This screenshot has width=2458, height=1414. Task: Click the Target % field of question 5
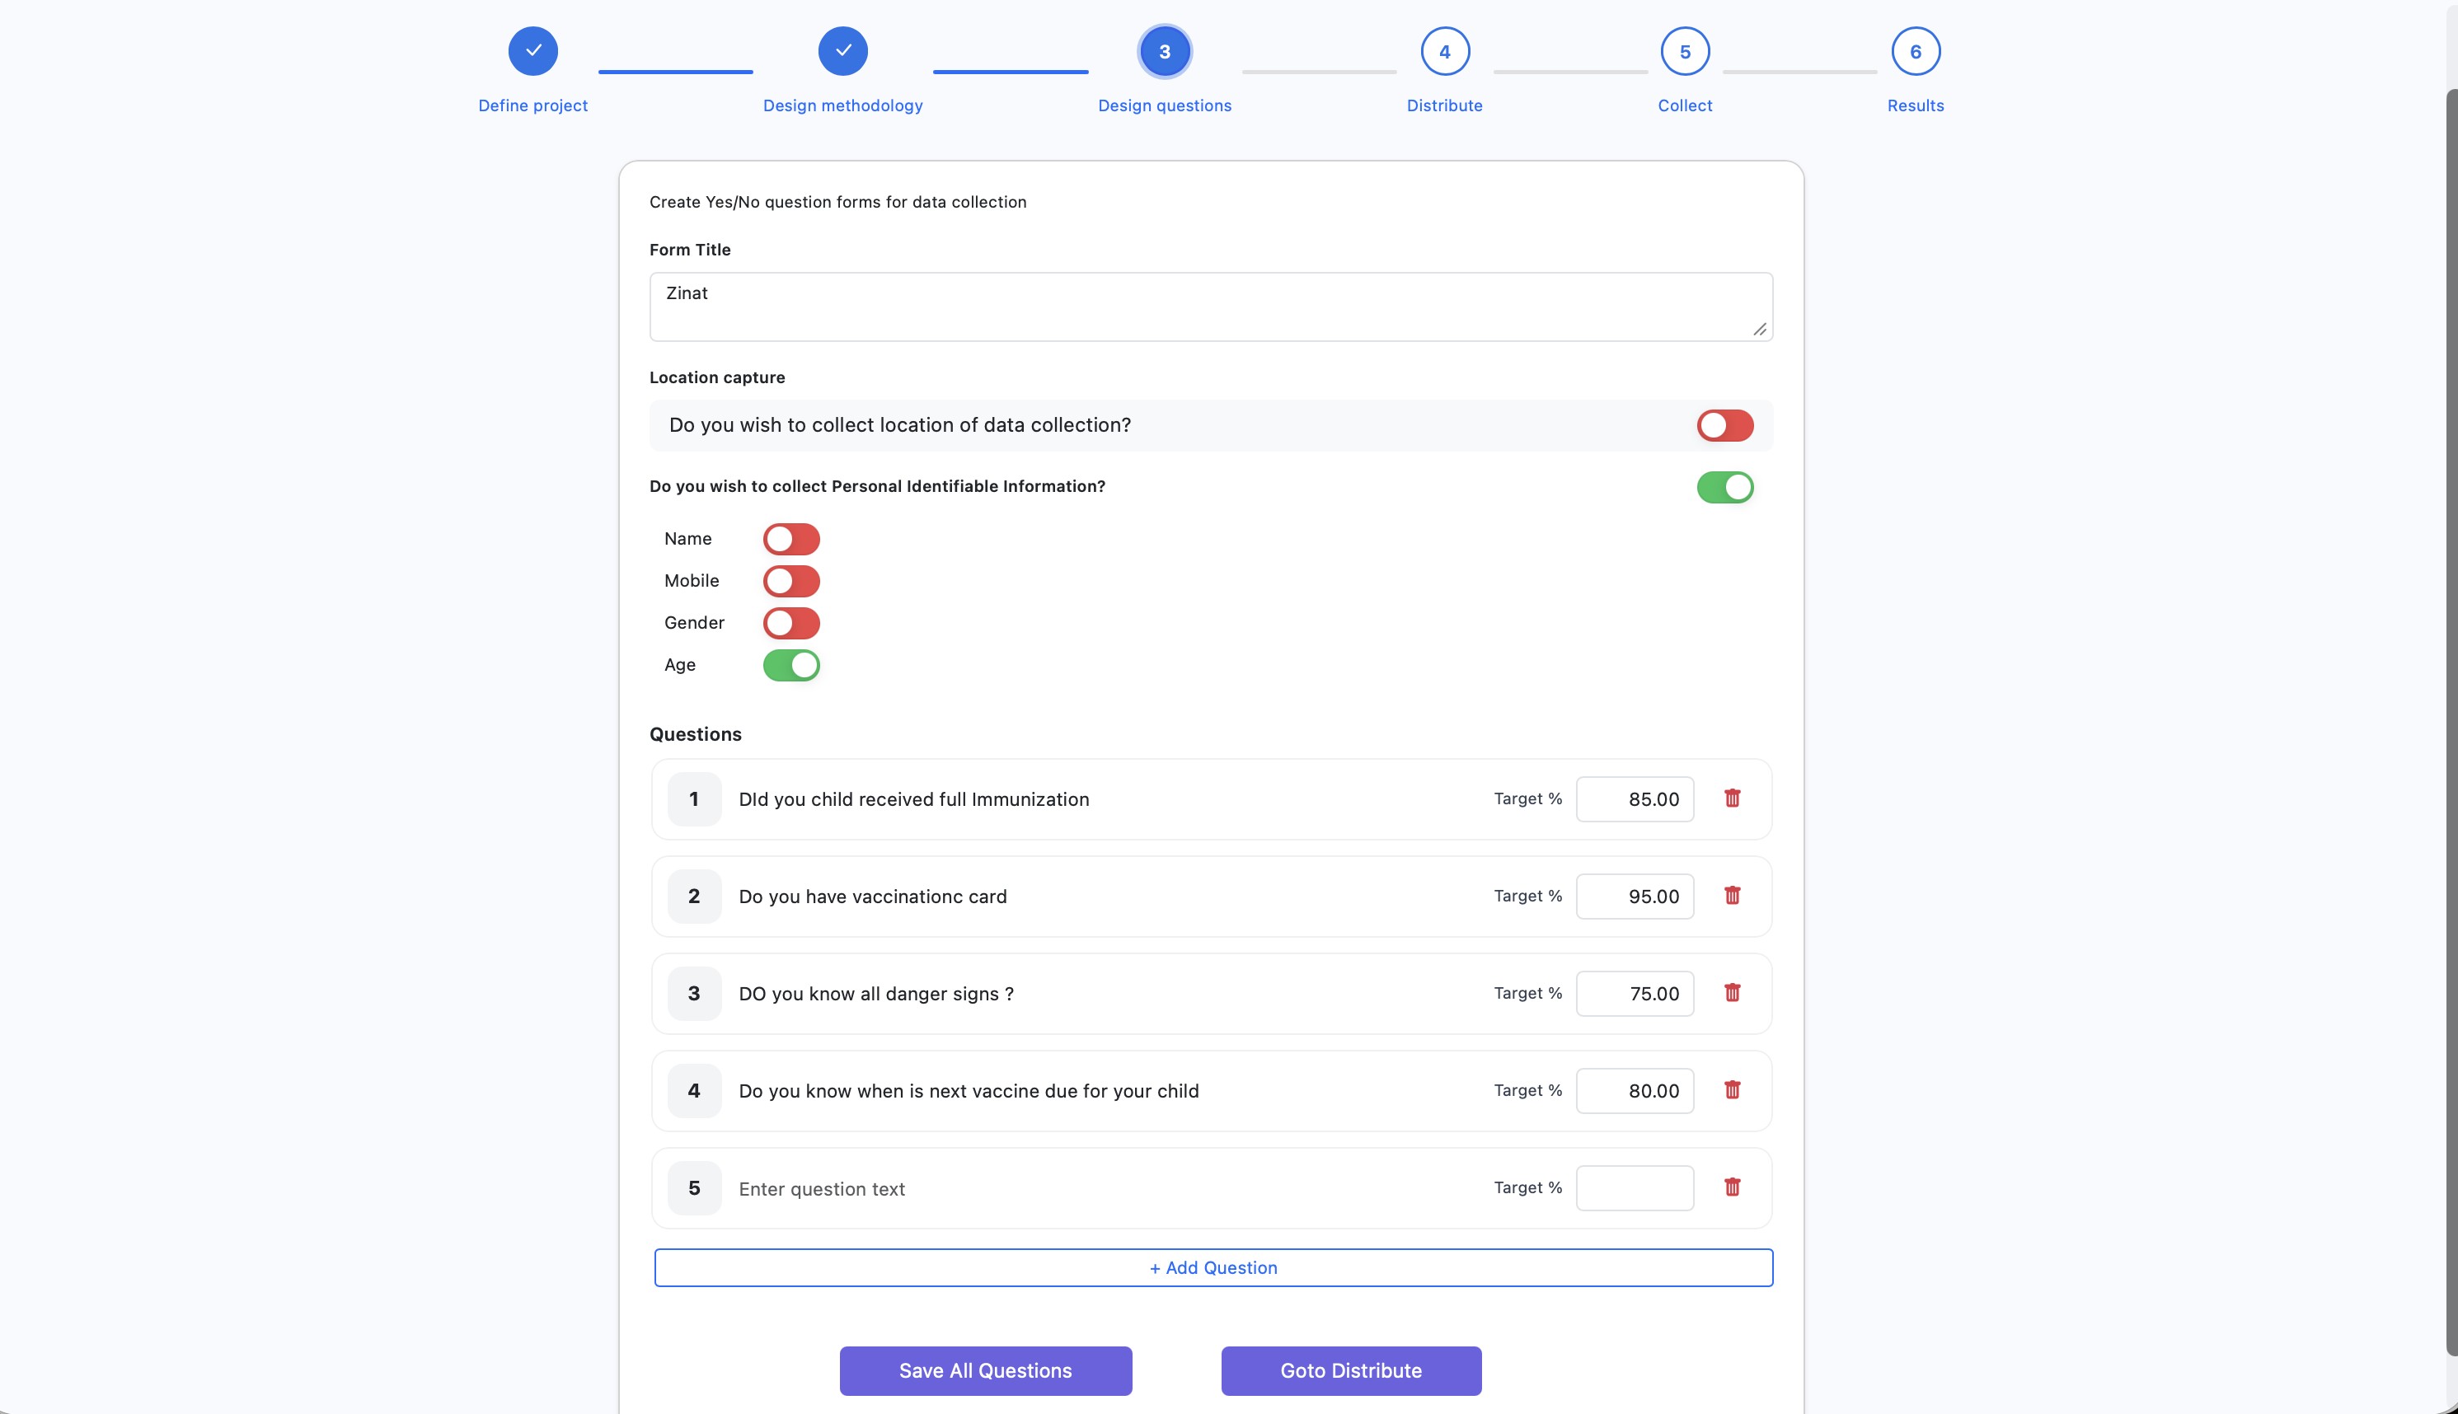coord(1635,1187)
